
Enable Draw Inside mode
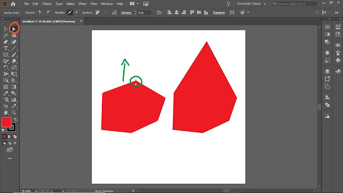click(x=15, y=143)
